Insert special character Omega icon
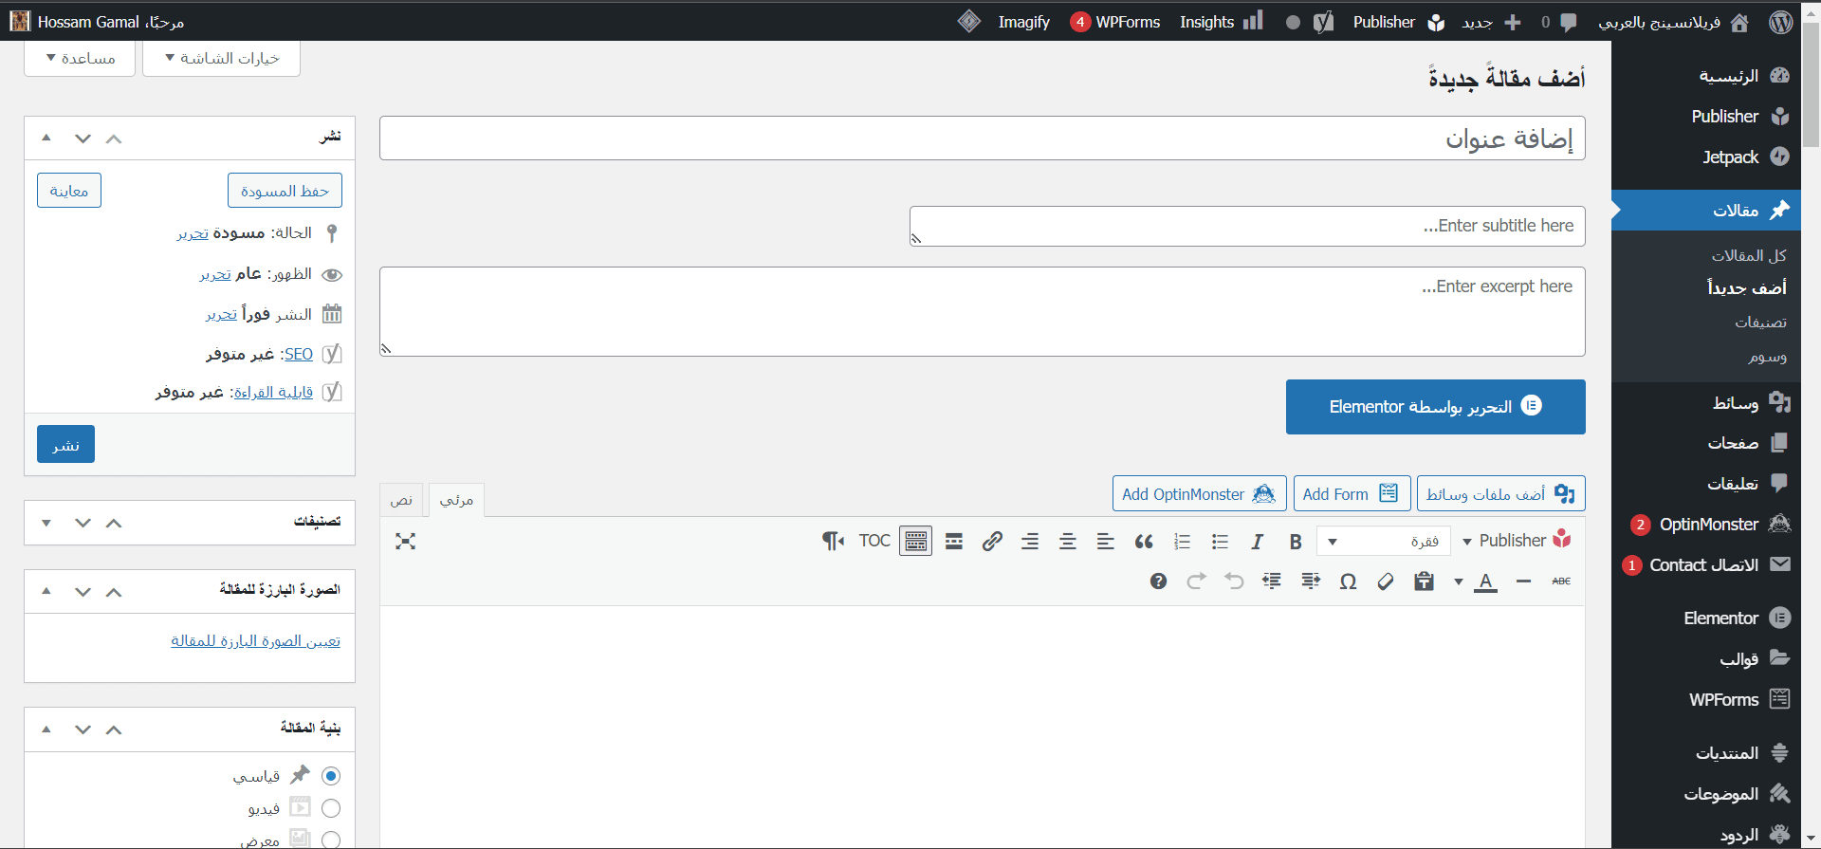The width and height of the screenshot is (1821, 849). coord(1348,581)
